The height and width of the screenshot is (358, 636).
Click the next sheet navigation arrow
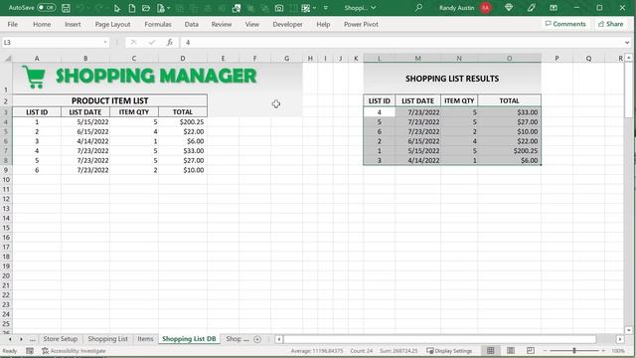[21, 339]
